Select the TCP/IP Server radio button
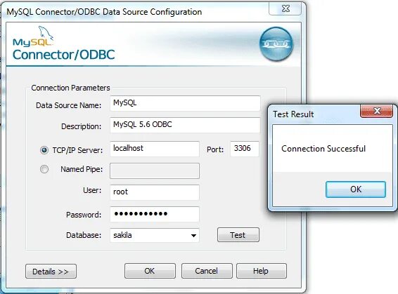The height and width of the screenshot is (294, 398). click(x=44, y=150)
